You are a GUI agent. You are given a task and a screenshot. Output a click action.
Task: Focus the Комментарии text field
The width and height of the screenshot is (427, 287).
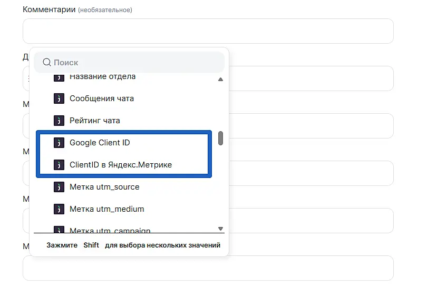208,31
